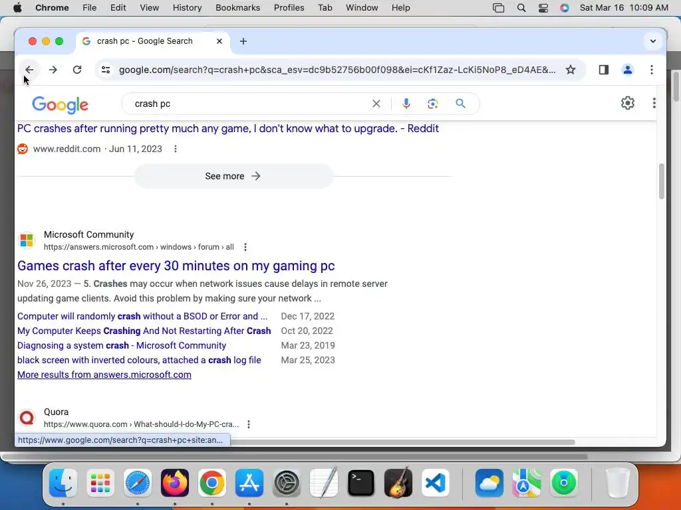Open a new tab with plus button
Image resolution: width=681 pixels, height=510 pixels.
point(243,41)
